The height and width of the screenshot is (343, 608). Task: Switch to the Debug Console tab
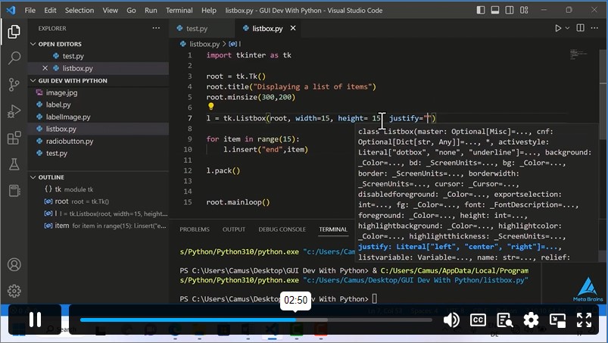282,229
